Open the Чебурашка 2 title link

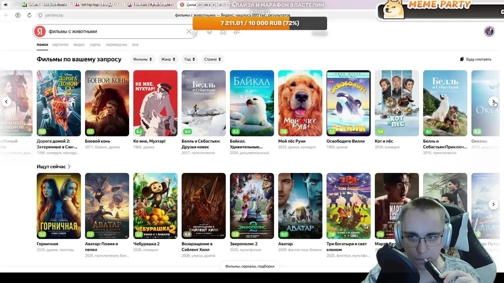pyautogui.click(x=146, y=244)
